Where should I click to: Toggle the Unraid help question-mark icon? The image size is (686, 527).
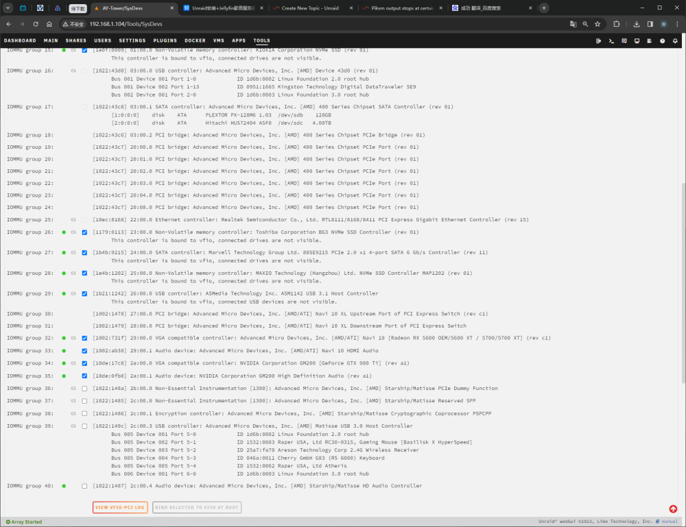[x=663, y=40]
